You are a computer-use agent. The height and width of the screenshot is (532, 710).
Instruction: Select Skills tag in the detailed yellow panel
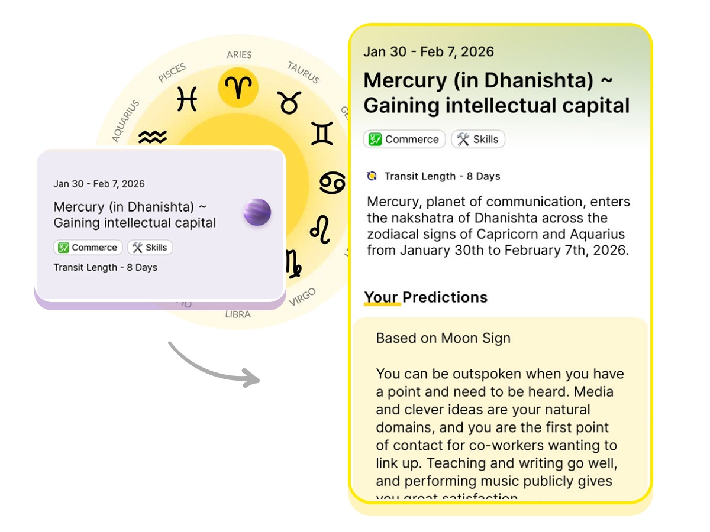click(x=478, y=140)
